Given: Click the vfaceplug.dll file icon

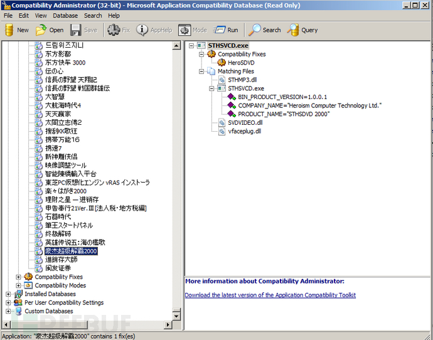Looking at the screenshot, I should [222, 131].
